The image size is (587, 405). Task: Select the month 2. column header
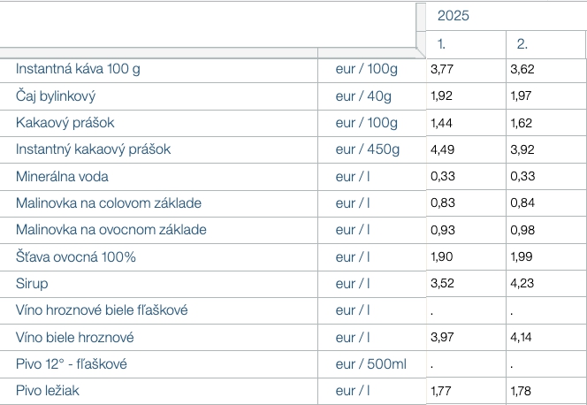click(x=522, y=43)
